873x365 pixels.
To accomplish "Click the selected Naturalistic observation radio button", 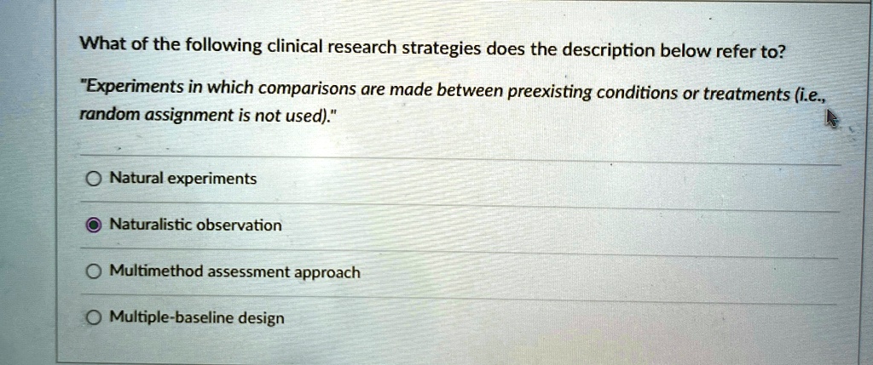I will [x=94, y=225].
